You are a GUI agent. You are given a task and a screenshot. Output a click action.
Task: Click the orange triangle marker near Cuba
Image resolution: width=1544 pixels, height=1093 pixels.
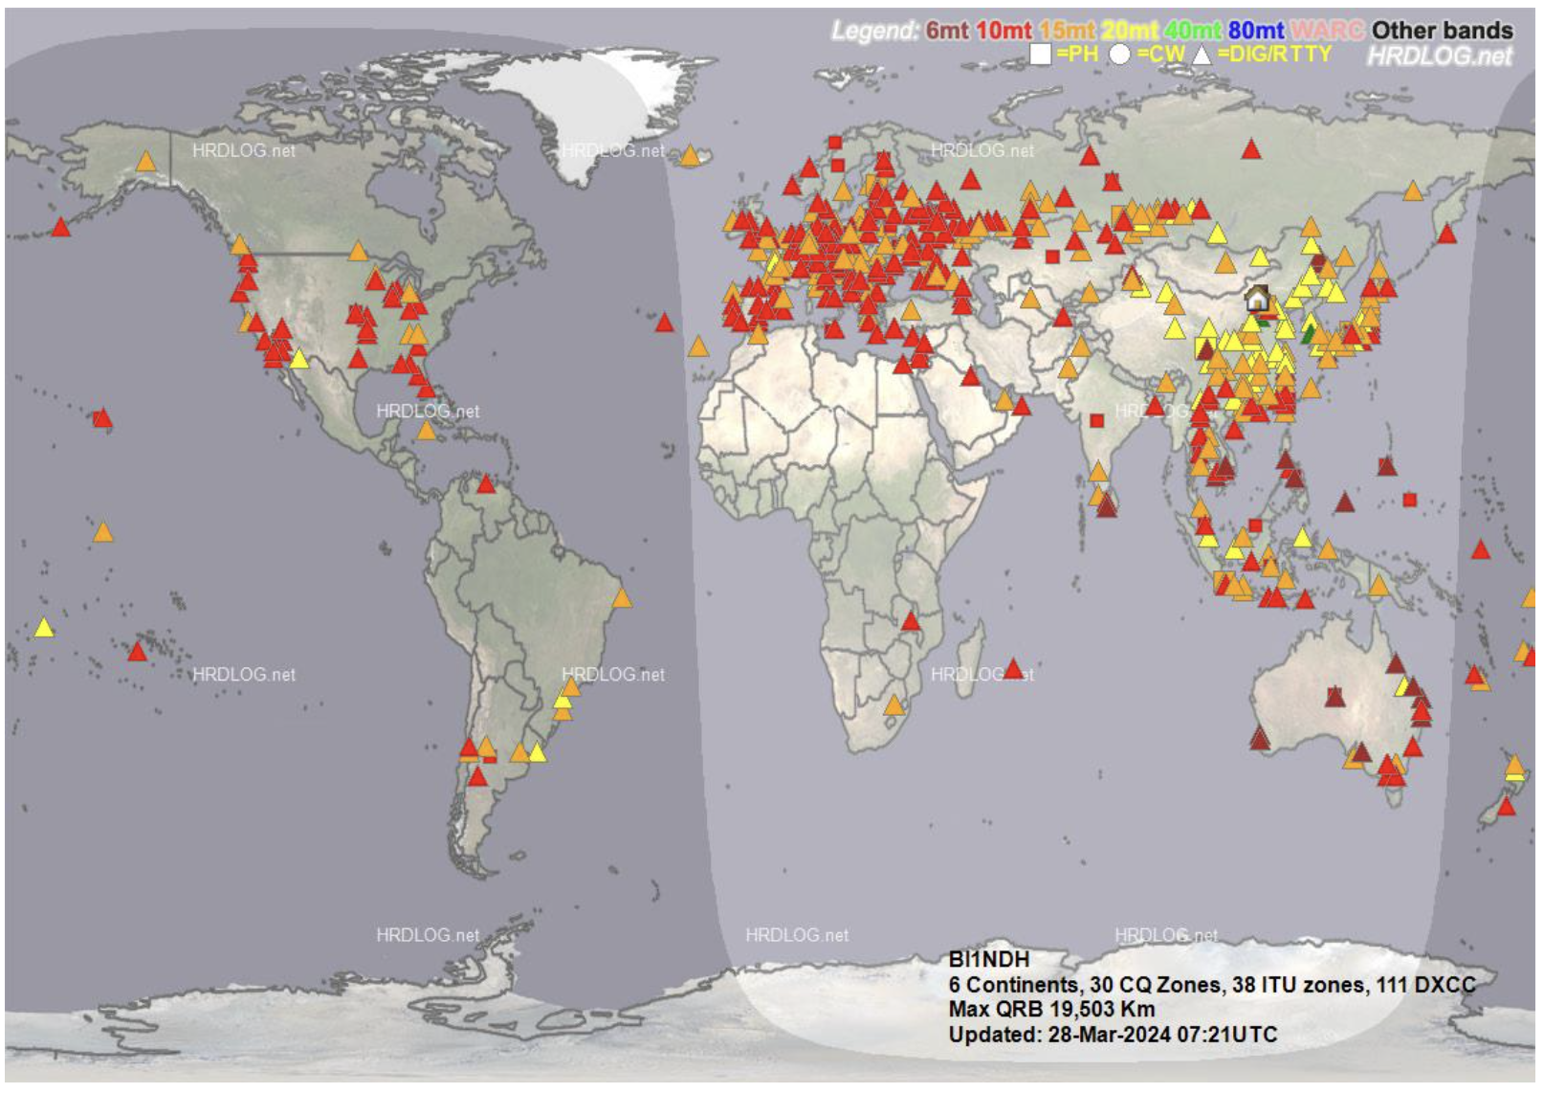(427, 431)
